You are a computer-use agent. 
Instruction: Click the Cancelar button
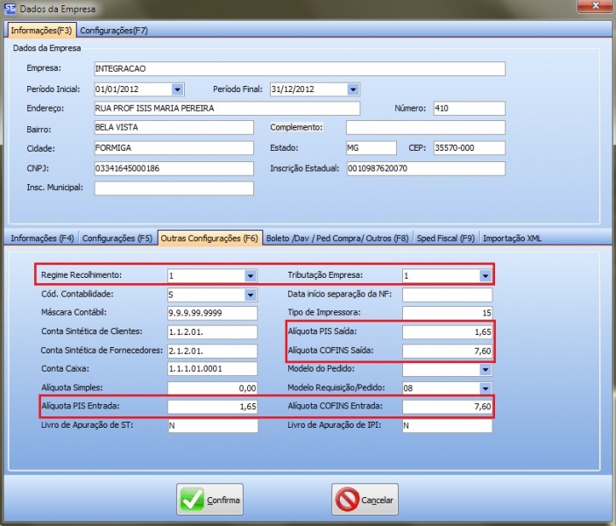(365, 500)
